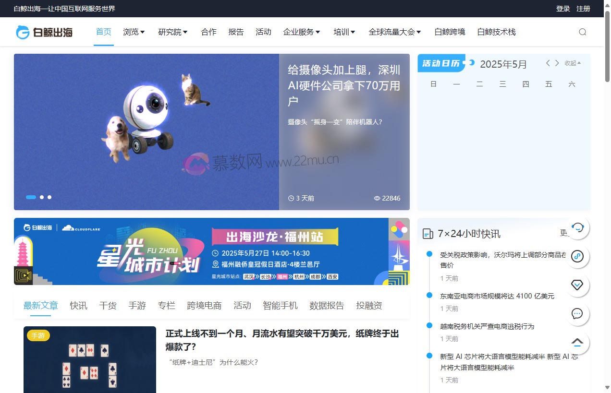Open the customer service headset floating icon
This screenshot has height=393, width=611.
click(x=577, y=228)
